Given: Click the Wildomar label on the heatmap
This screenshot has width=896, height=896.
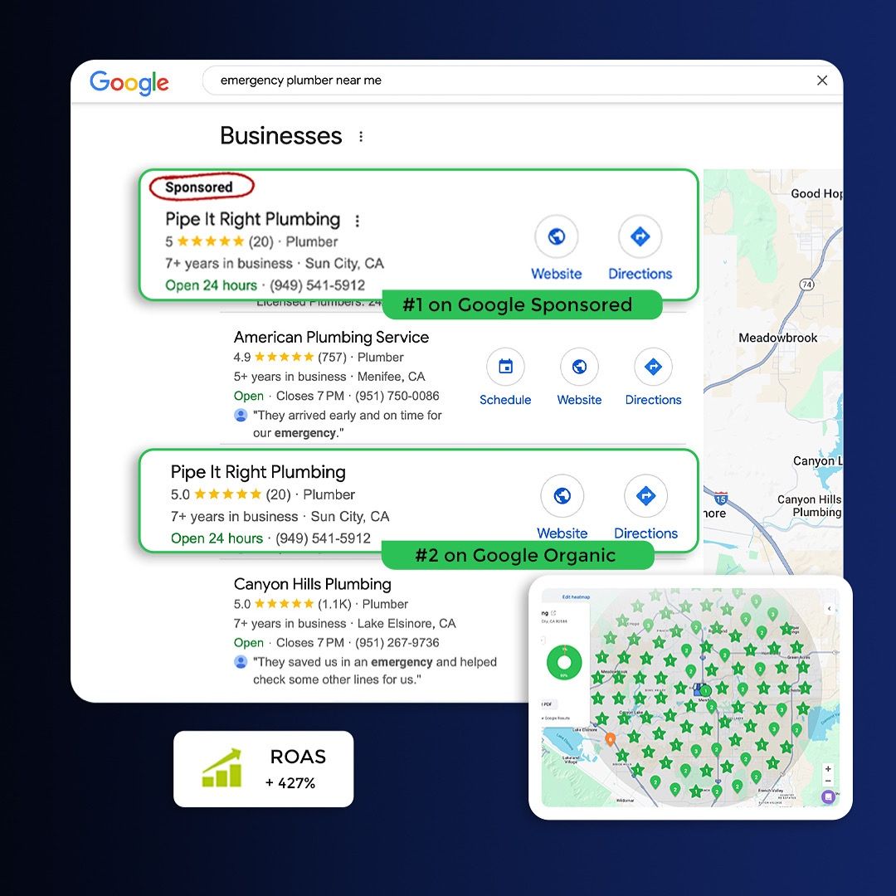Looking at the screenshot, I should pos(626,800).
